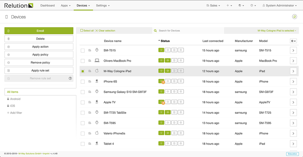Open the Apps dropdown menu
This screenshot has height=157, width=303.
click(x=66, y=6)
